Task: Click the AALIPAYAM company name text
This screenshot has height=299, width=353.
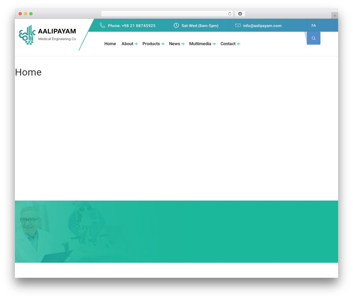Action: click(x=57, y=31)
